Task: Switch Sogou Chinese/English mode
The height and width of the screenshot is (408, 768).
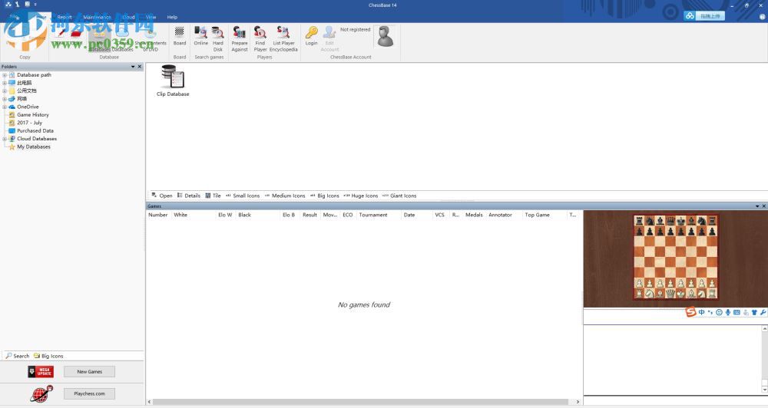Action: click(x=701, y=312)
